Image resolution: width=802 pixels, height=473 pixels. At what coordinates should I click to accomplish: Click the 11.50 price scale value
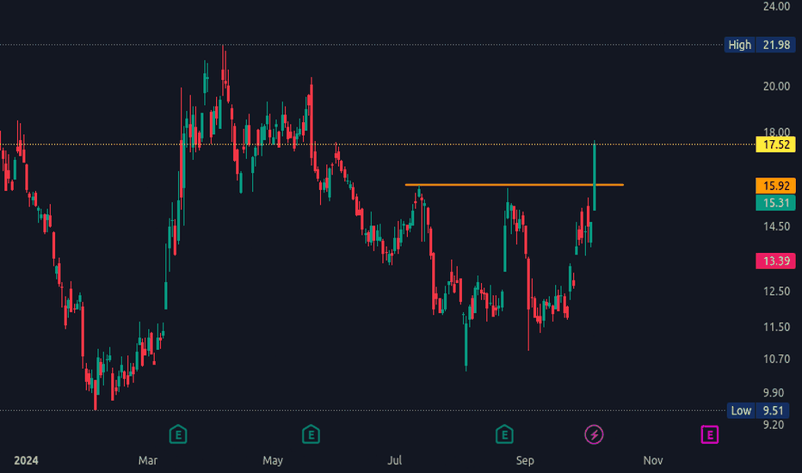(x=776, y=327)
